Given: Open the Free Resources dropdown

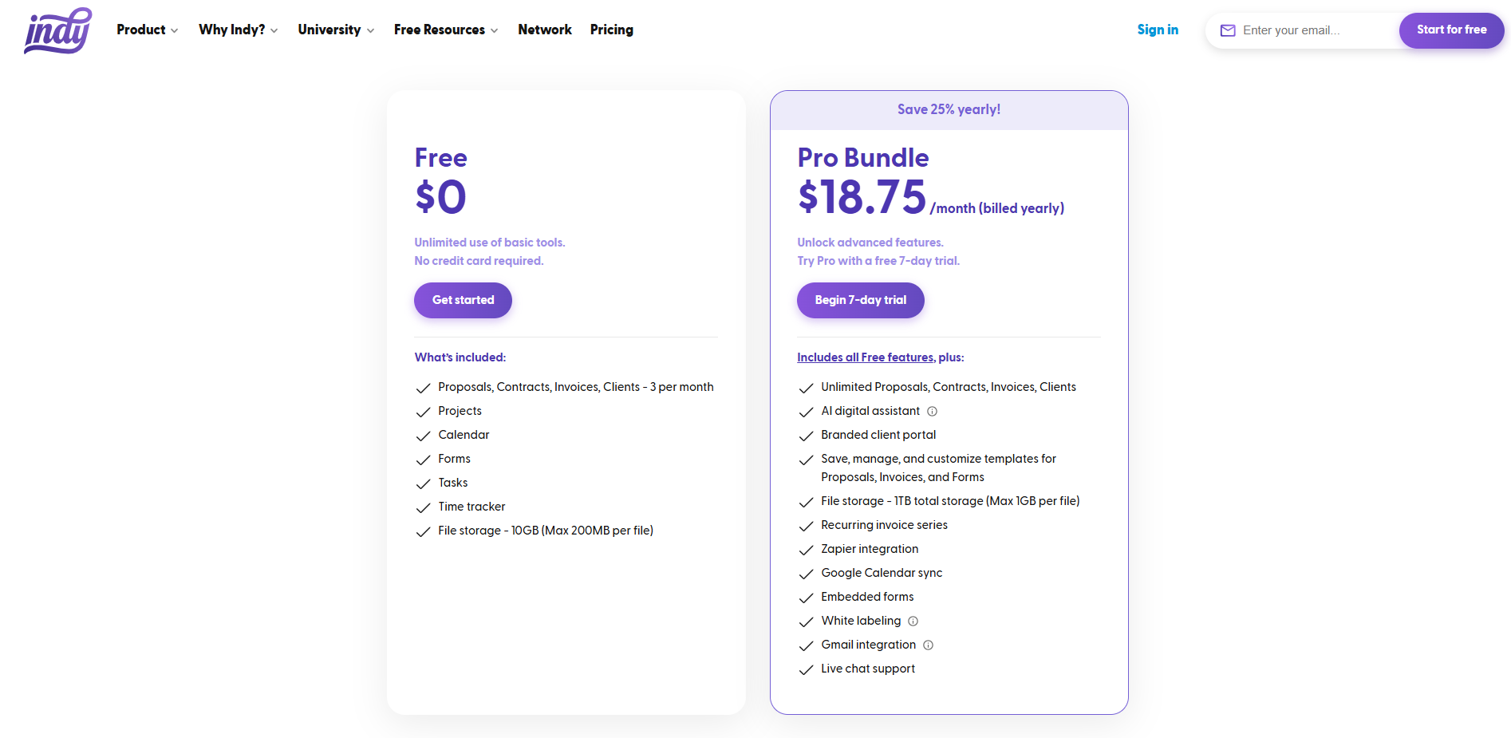Looking at the screenshot, I should point(445,30).
